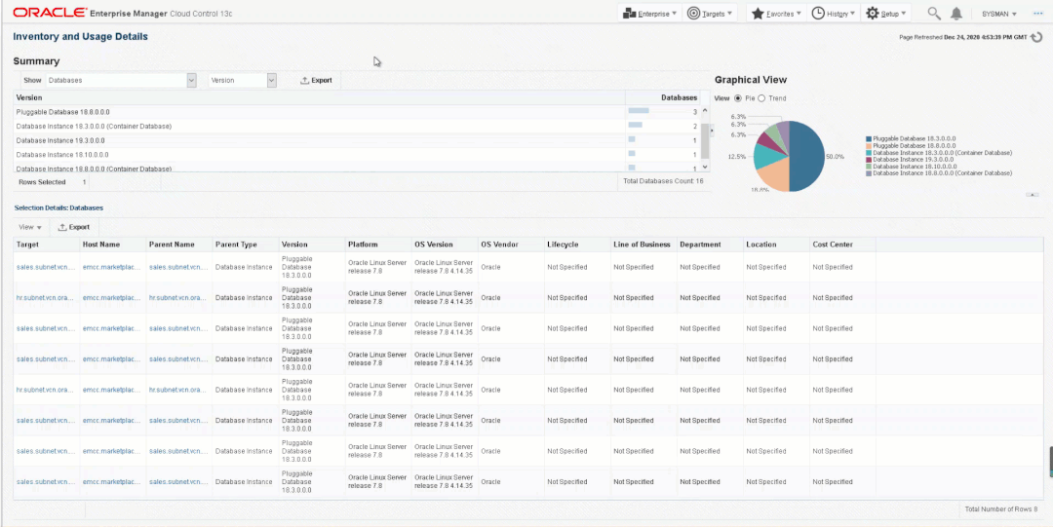
Task: Open the notifications bell
Action: coord(956,14)
